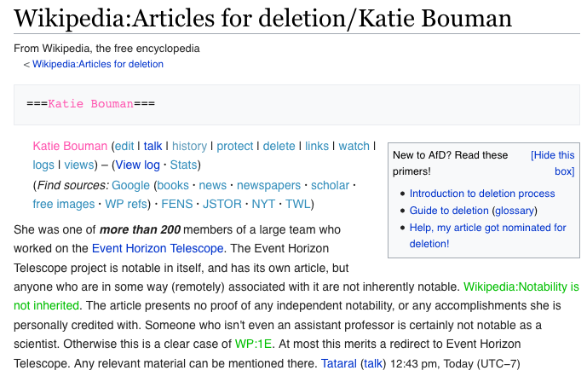
Task: Open Introduction to deletion process link
Action: (x=482, y=194)
